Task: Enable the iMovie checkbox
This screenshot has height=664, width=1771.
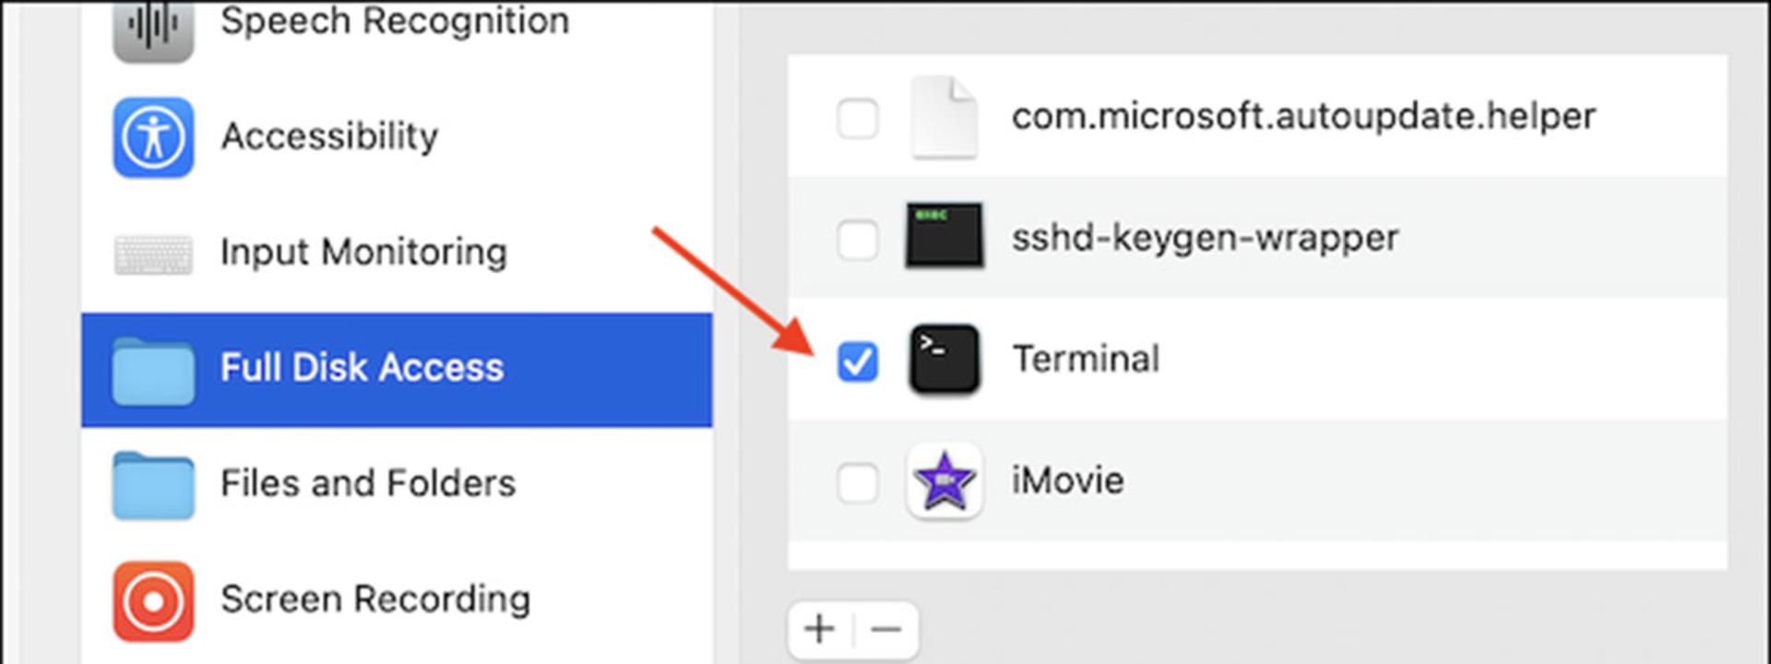Action: tap(858, 481)
